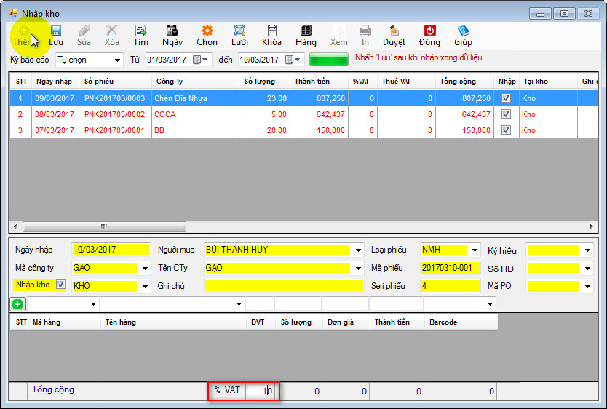Open the item code dropdown beside plus button
The width and height of the screenshot is (607, 409).
point(93,304)
